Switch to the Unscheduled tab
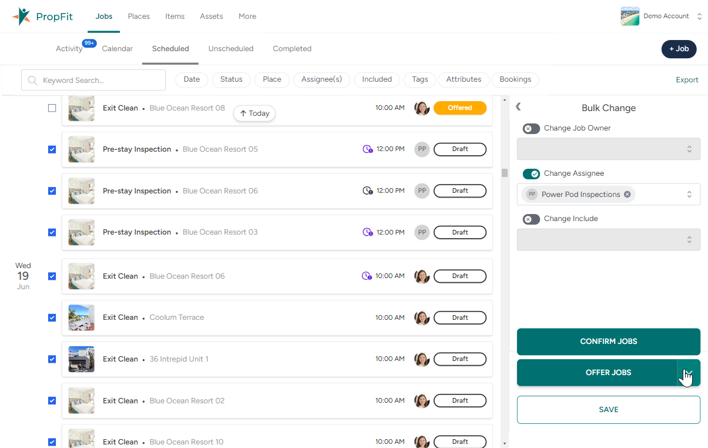The width and height of the screenshot is (708, 448). [x=231, y=49]
